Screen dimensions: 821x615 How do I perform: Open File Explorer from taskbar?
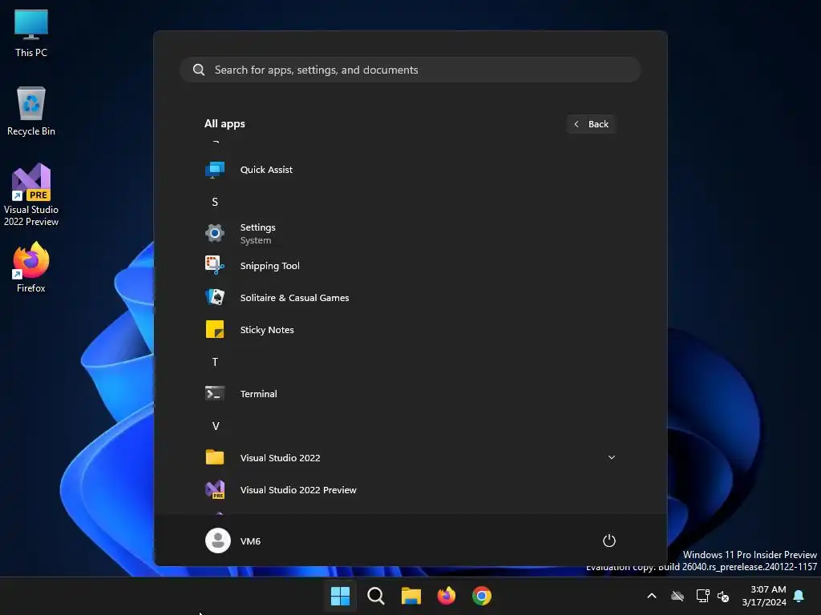coord(411,596)
